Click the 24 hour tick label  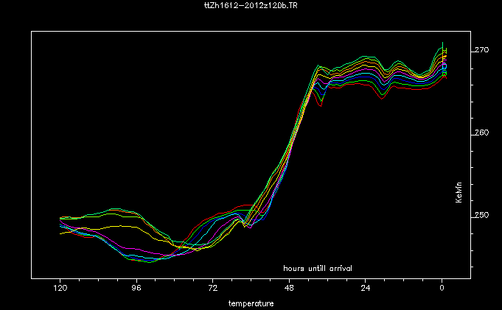(x=366, y=288)
